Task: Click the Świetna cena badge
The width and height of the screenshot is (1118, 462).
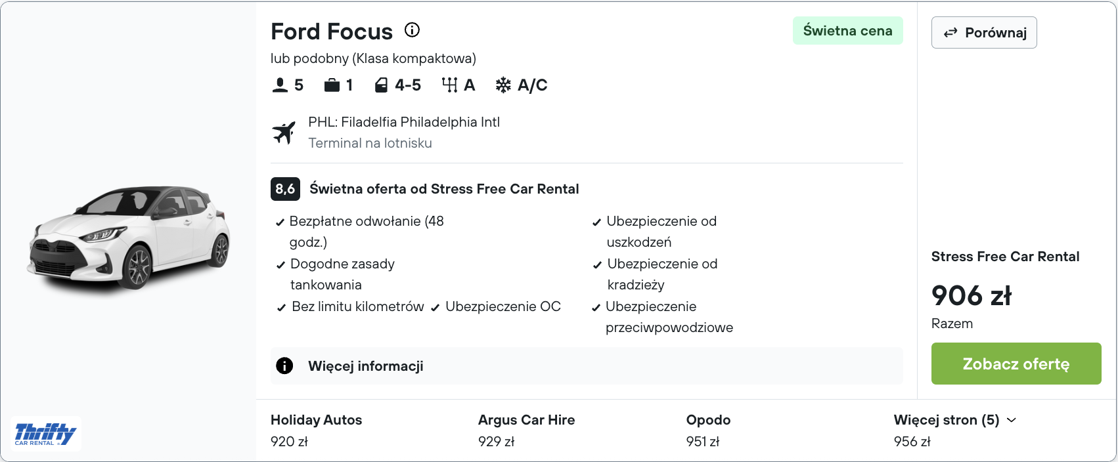Action: point(848,31)
